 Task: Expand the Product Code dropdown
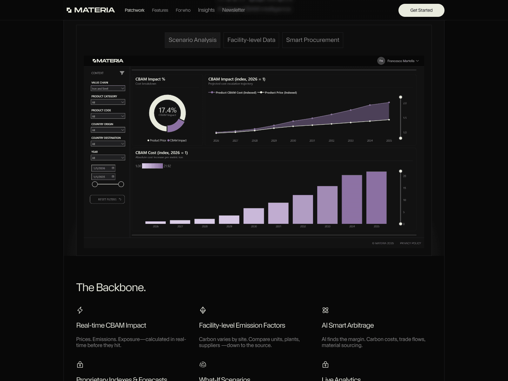click(108, 116)
